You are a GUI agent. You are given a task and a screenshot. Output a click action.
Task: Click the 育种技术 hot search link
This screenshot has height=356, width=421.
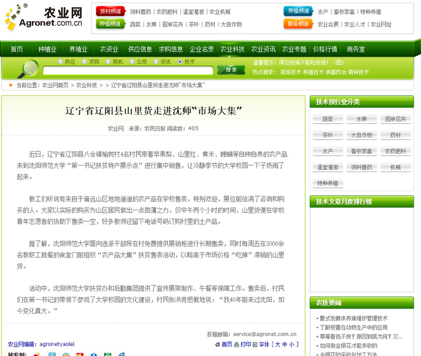point(358,72)
